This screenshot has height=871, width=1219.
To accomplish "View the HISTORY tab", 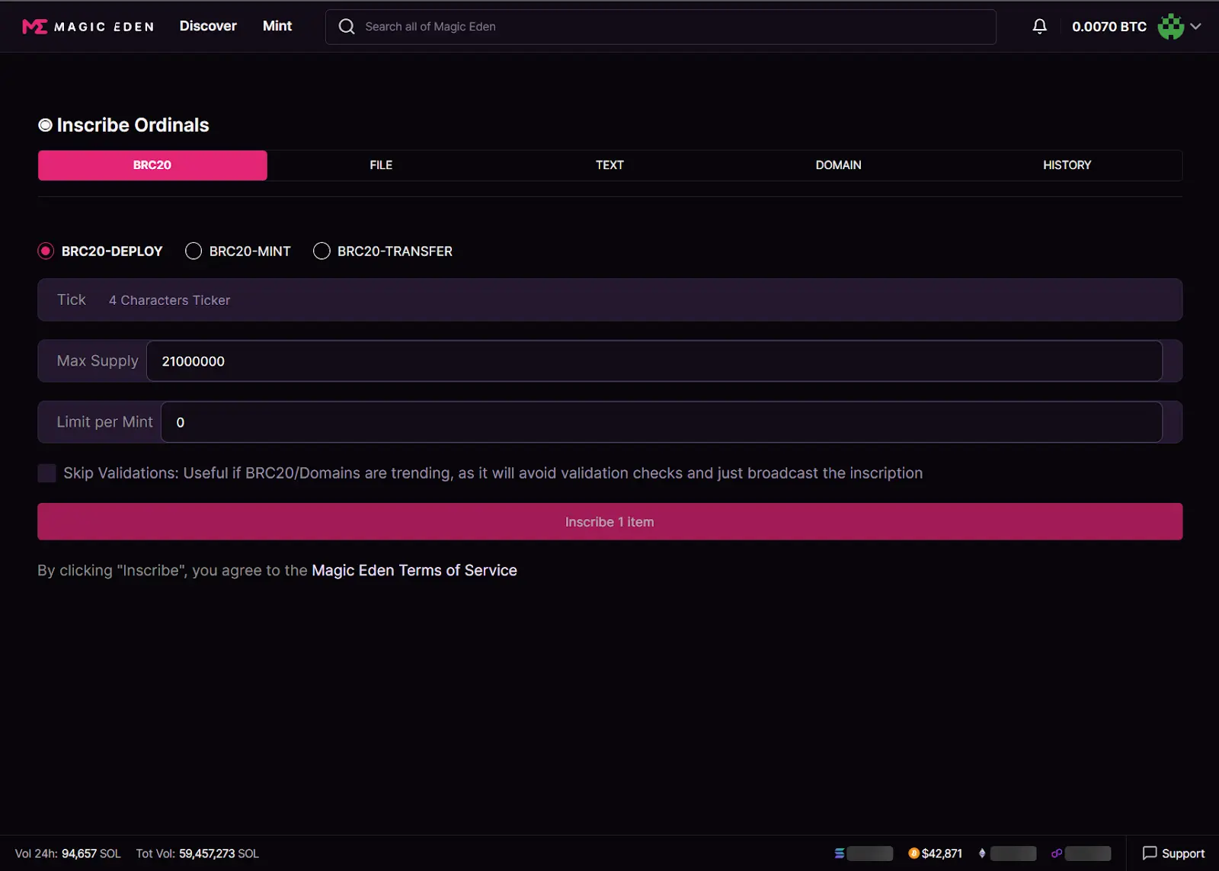I will [x=1067, y=165].
